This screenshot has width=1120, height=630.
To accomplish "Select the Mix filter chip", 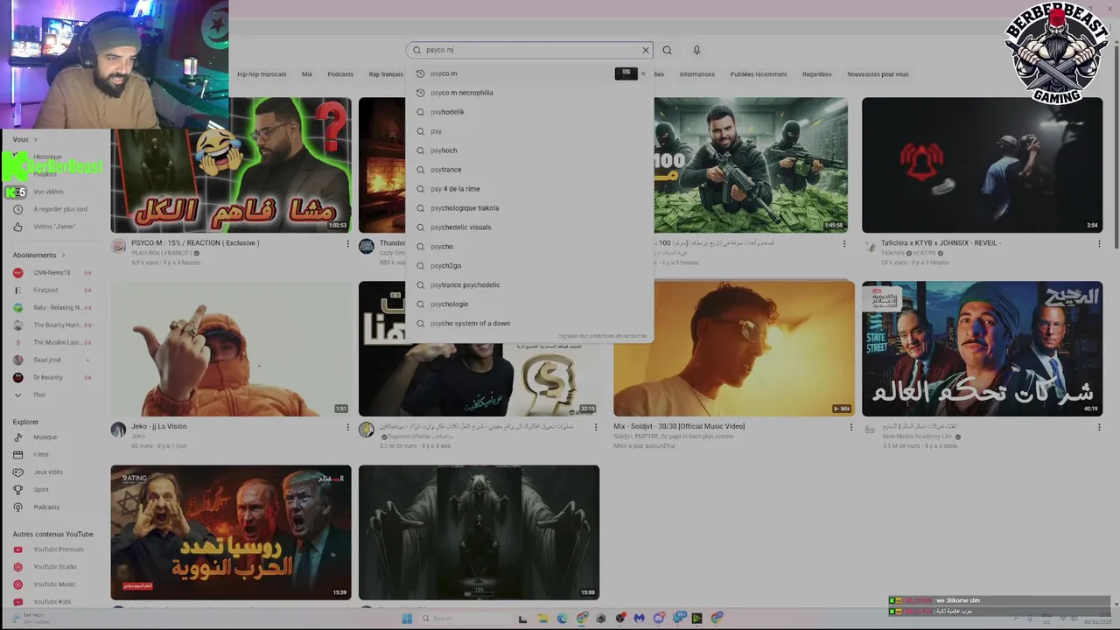I will [307, 74].
